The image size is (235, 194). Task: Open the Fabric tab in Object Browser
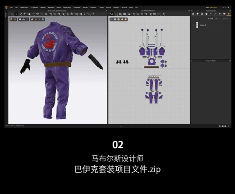tap(197, 14)
